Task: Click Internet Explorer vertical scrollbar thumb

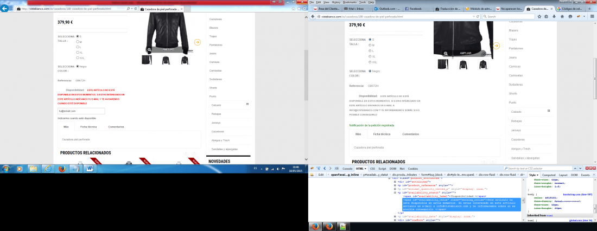Action: click(x=306, y=75)
